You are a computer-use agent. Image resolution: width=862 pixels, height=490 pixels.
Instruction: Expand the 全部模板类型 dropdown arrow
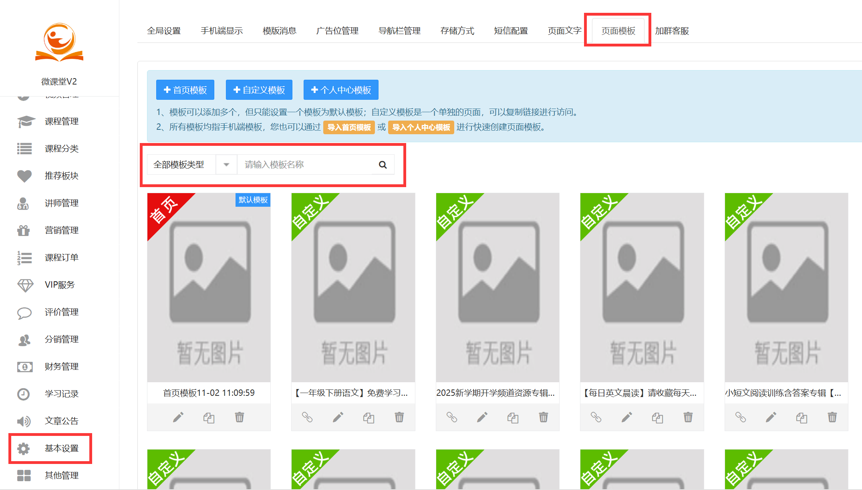pyautogui.click(x=226, y=165)
